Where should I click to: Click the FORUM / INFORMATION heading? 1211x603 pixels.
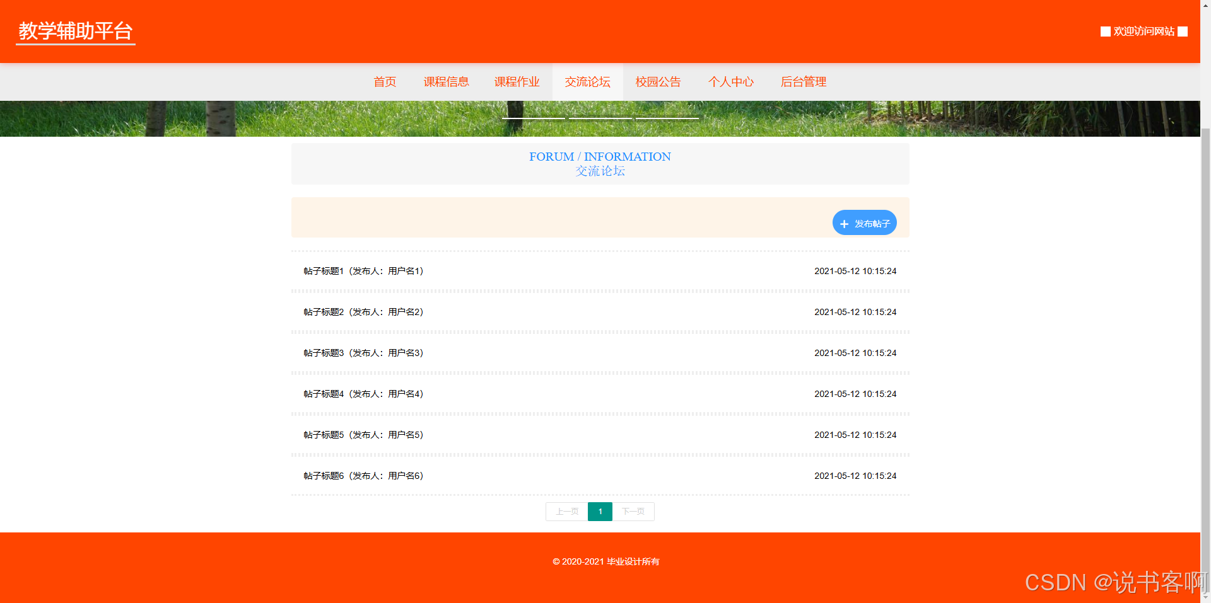pos(600,156)
